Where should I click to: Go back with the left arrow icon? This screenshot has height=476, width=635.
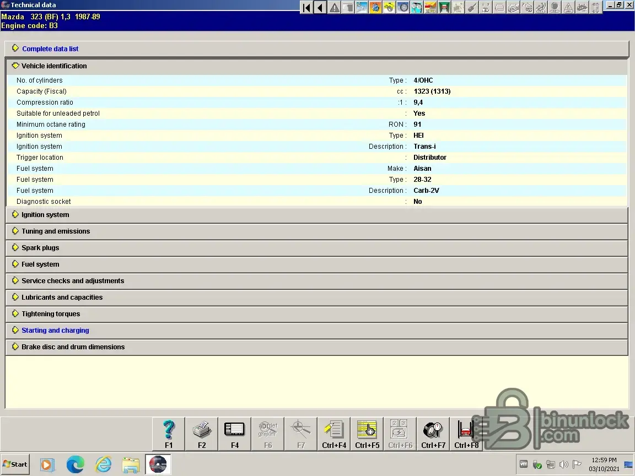[x=320, y=7]
